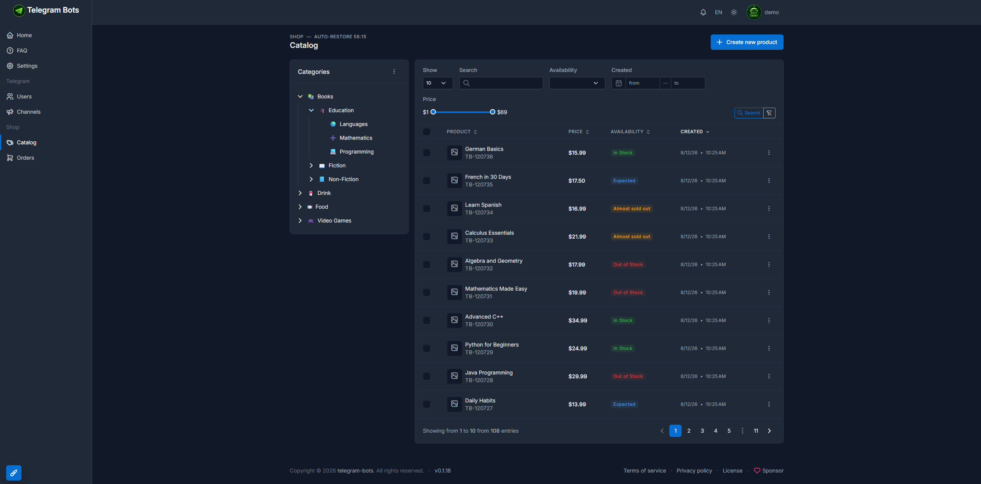This screenshot has height=484, width=981.
Task: Toggle the light/dark theme sun icon
Action: coord(734,12)
